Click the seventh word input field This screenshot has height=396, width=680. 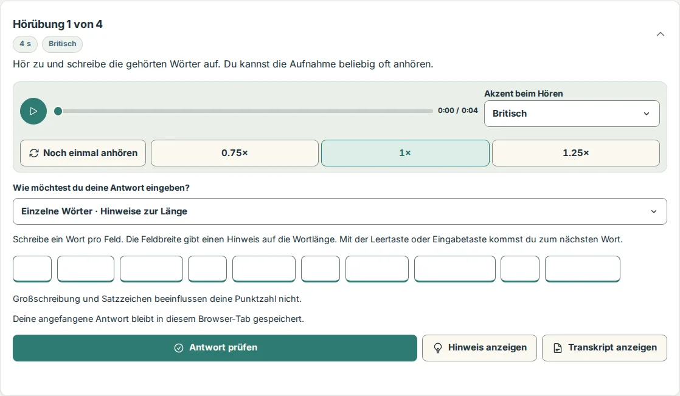pyautogui.click(x=377, y=268)
